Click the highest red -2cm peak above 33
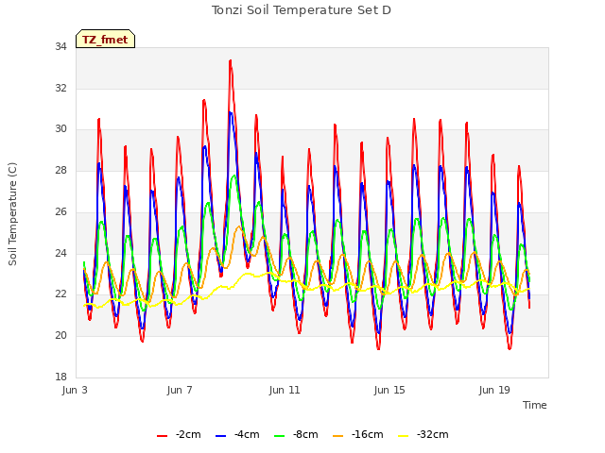The width and height of the screenshot is (605, 453). click(x=231, y=60)
